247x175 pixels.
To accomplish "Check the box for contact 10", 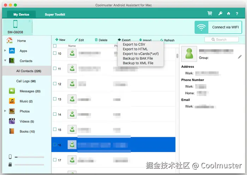I will point(55,53).
